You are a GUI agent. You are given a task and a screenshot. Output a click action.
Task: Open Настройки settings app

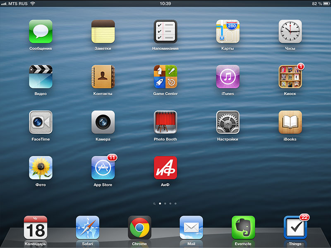tap(228, 122)
